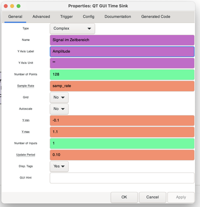This screenshot has width=200, height=207.
Task: Click the empty GUI Hint field
Action: 122,178
